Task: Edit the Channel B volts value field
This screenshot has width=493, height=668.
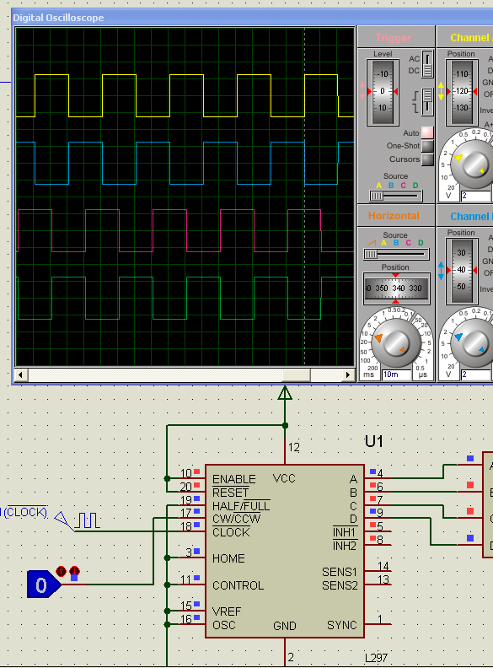Action: 476,374
